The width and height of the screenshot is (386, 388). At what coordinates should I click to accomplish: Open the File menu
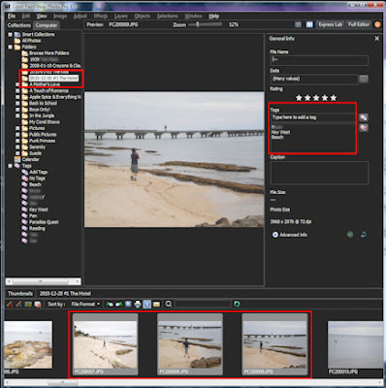(x=12, y=16)
